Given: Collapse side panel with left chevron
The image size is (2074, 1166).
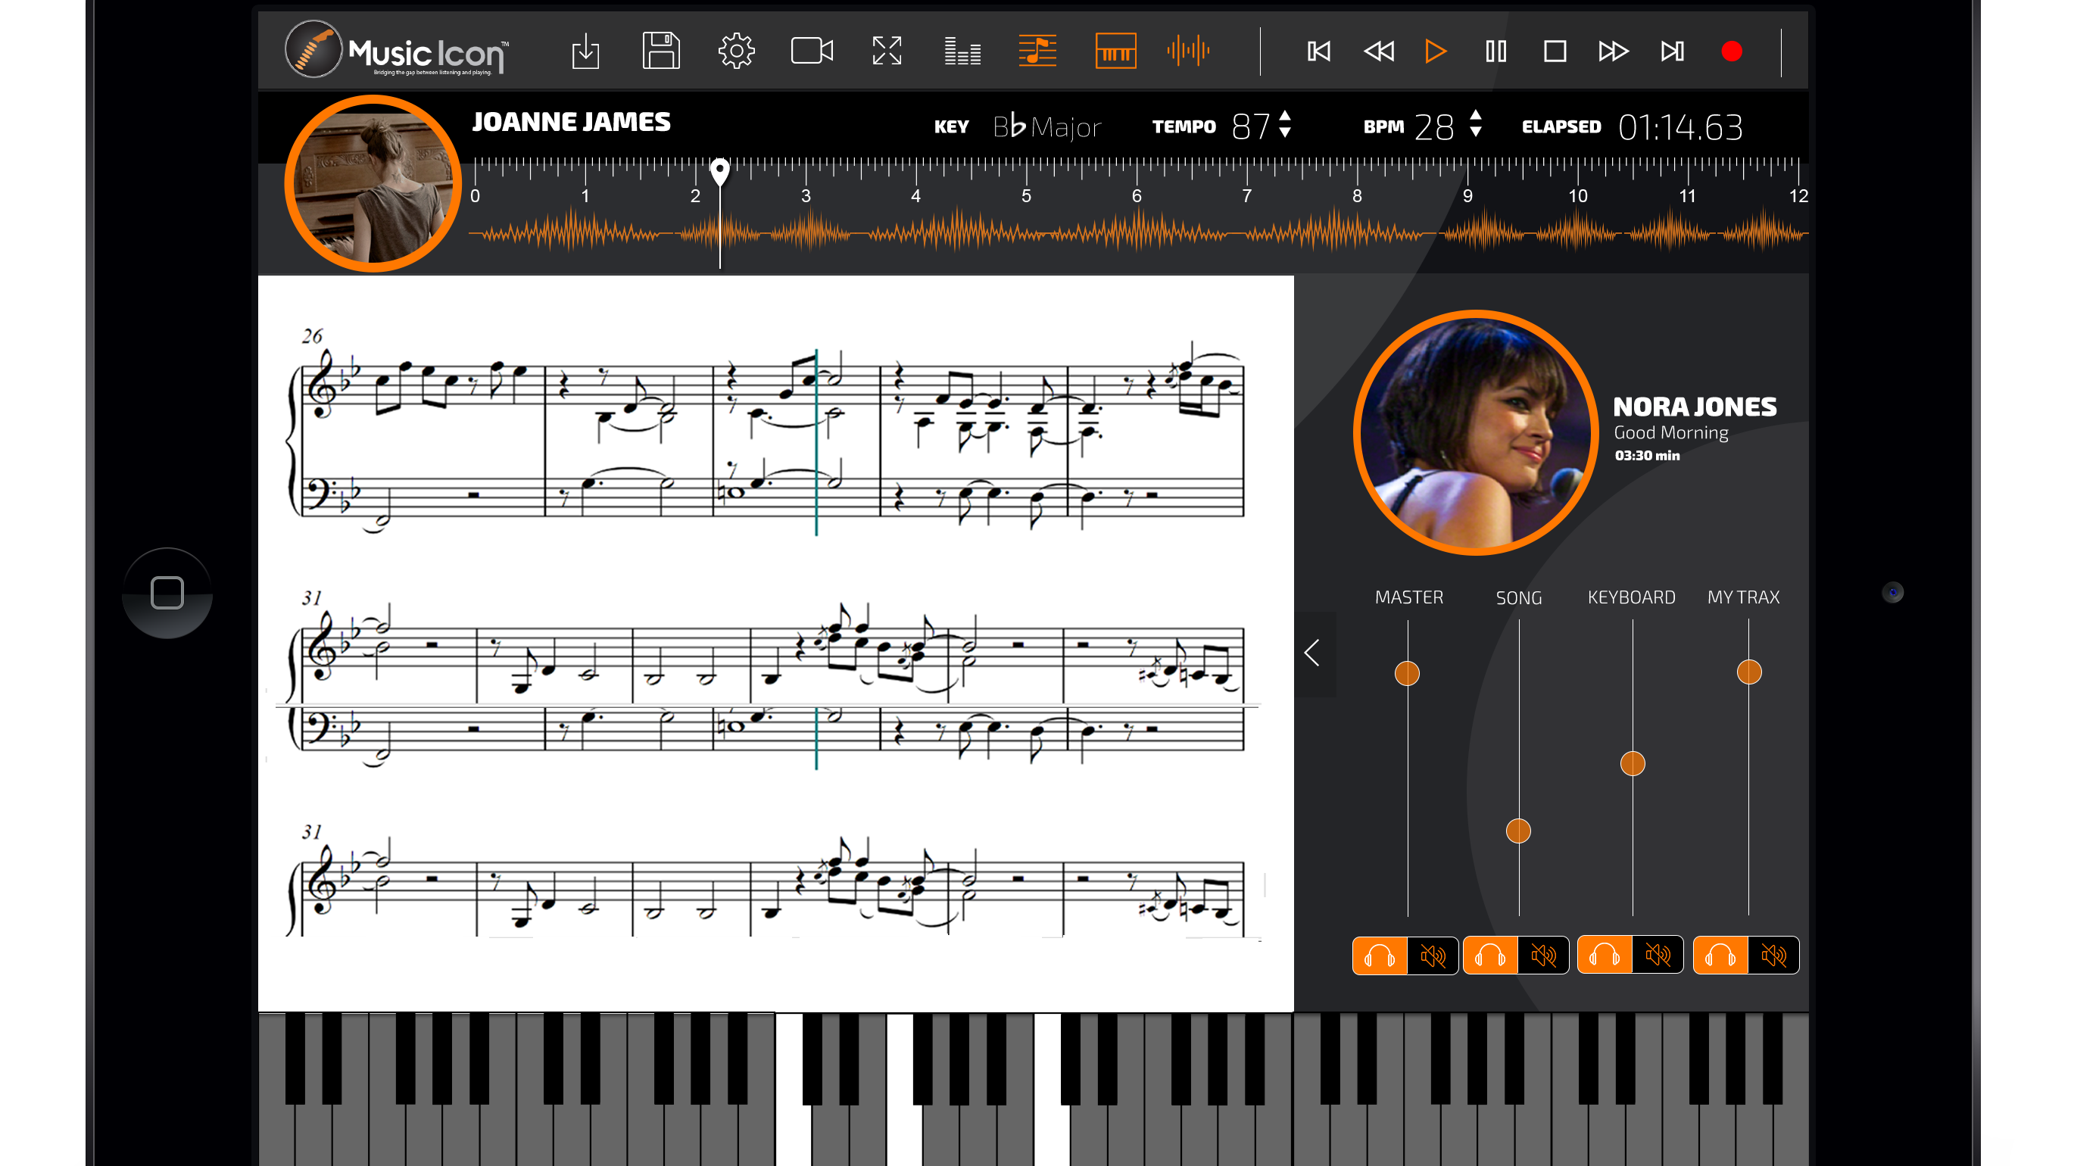Looking at the screenshot, I should pyautogui.click(x=1312, y=652).
